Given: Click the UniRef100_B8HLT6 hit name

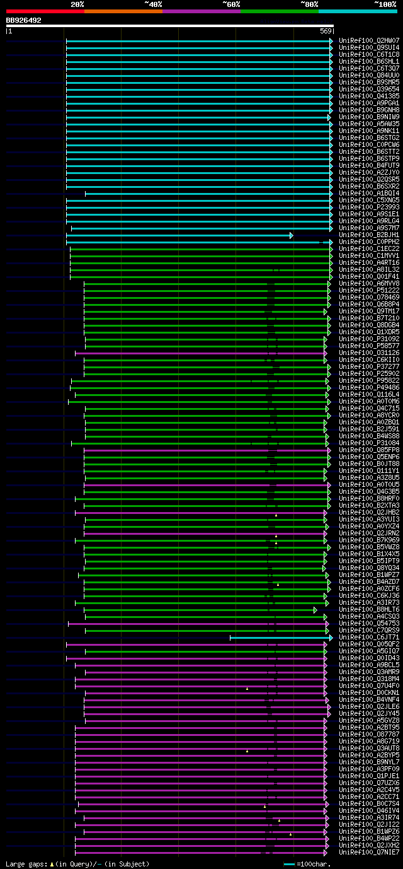Looking at the screenshot, I should click(369, 610).
